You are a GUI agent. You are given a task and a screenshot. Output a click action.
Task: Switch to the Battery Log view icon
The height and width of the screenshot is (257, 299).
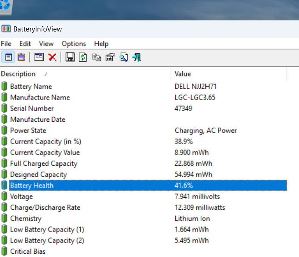coord(21,57)
